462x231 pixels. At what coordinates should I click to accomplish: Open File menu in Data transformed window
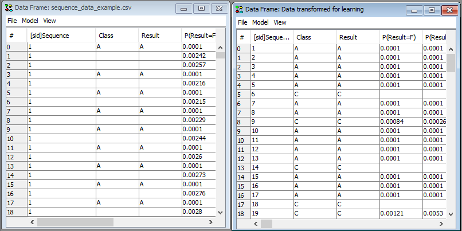click(x=242, y=22)
